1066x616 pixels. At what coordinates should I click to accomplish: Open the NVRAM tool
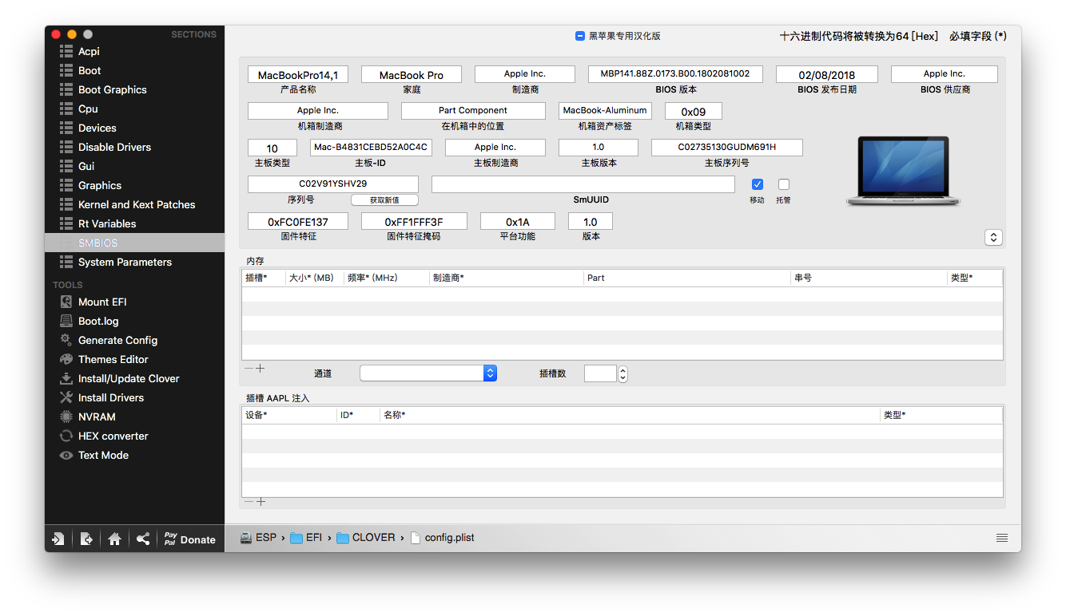(x=87, y=417)
